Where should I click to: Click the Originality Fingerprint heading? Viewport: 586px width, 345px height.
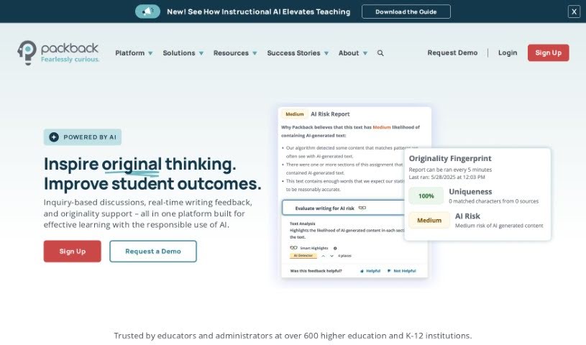click(450, 158)
